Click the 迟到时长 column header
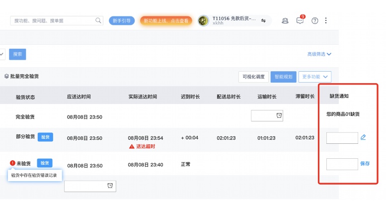Viewport: 386px width, 213px height. pyautogui.click(x=190, y=97)
